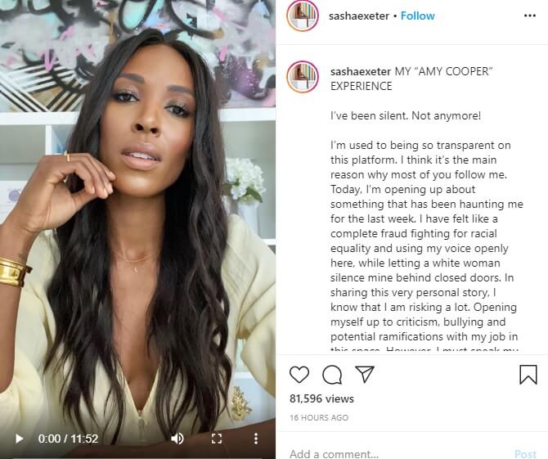Open video more options menu
548x459 pixels.
[x=256, y=439]
